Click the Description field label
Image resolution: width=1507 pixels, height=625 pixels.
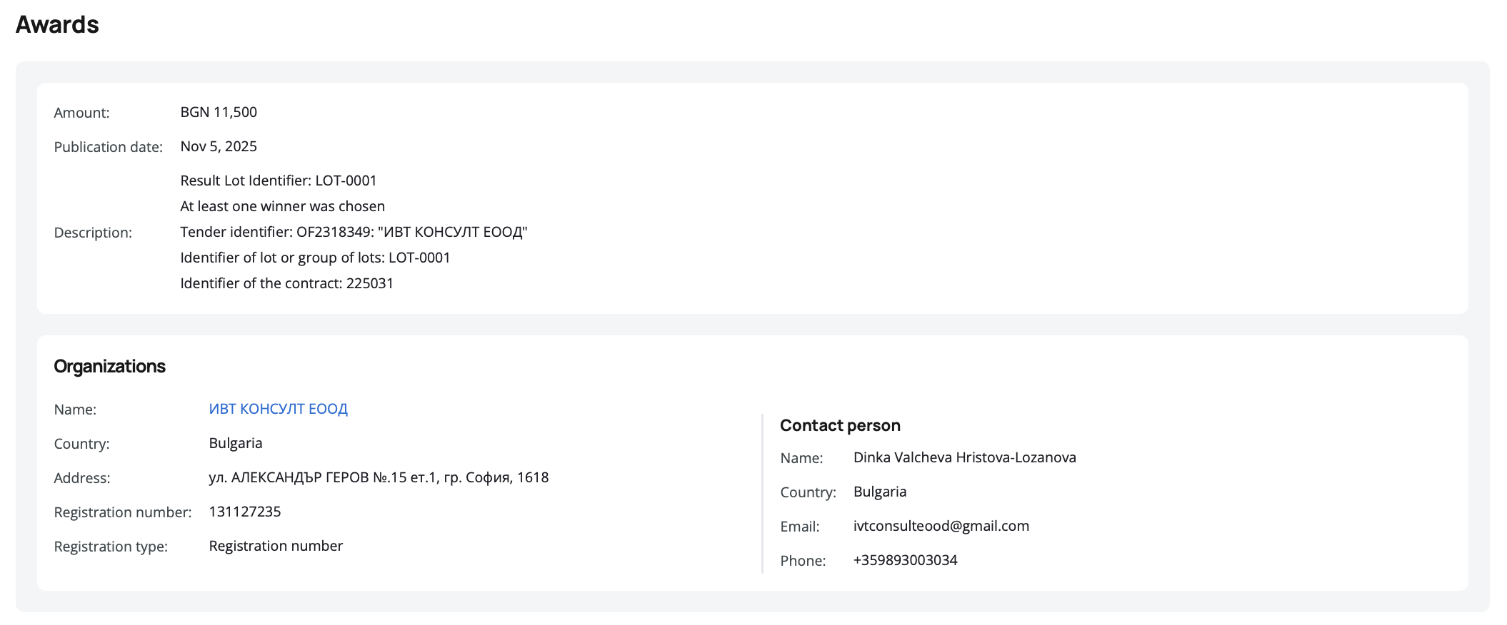point(93,233)
